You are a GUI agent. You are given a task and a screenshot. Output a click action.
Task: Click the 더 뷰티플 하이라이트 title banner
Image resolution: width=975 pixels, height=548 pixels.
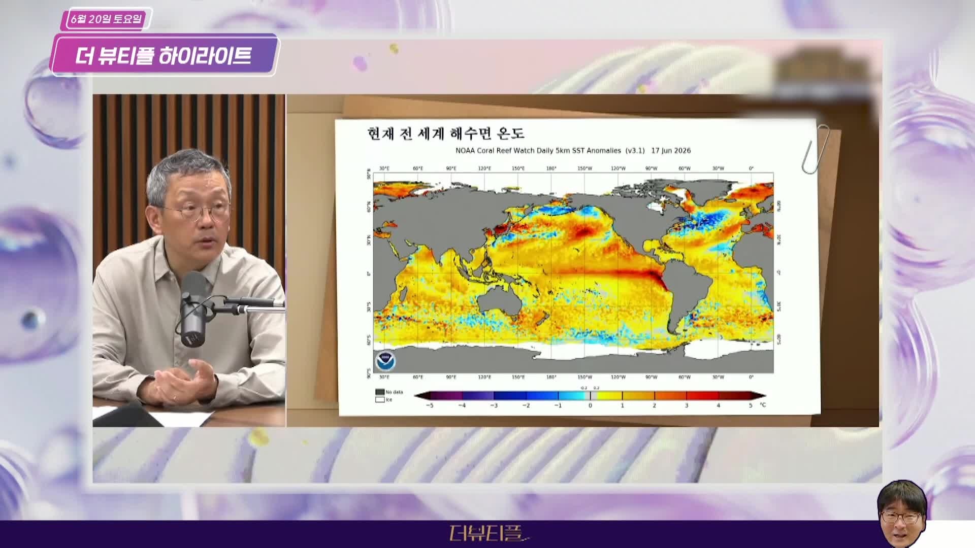(x=164, y=55)
